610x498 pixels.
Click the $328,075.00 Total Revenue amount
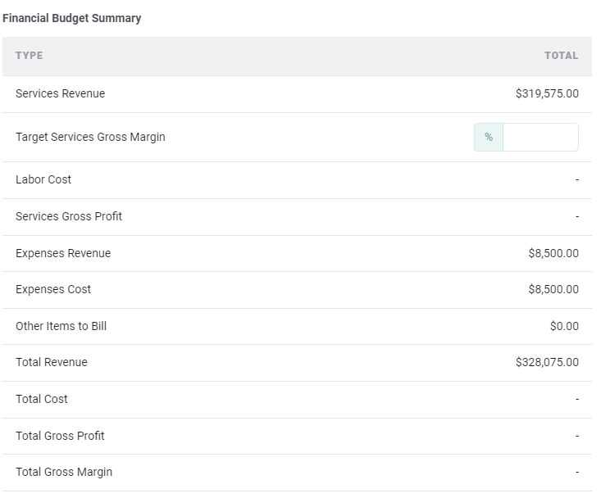click(x=547, y=362)
